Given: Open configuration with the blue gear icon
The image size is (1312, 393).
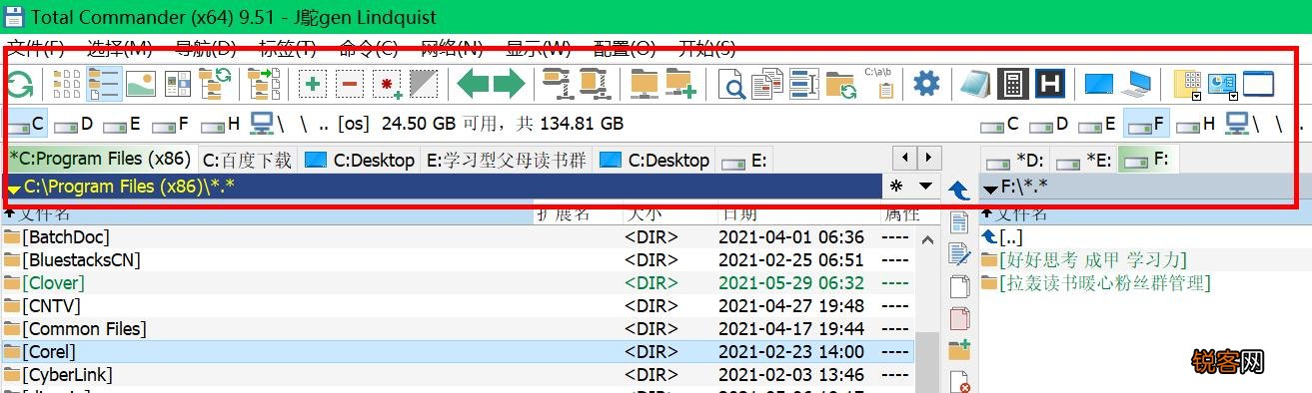Looking at the screenshot, I should coord(927,84).
